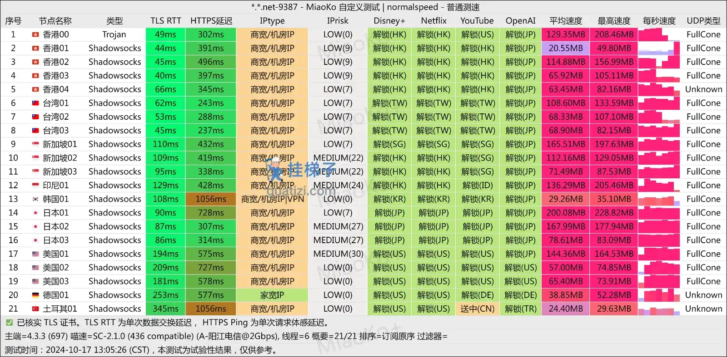The height and width of the screenshot is (357, 727).
Task: Click the speed graph for 日本01
Action: pos(659,213)
